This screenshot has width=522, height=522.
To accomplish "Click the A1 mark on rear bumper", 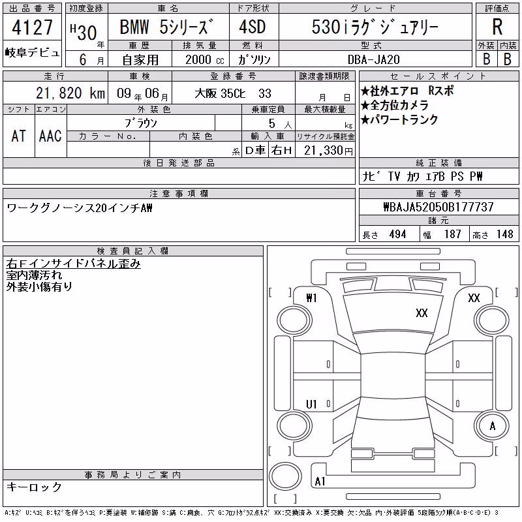I will click(x=320, y=482).
